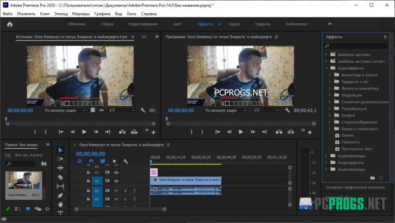Open Source zoom level 'По размеру кадра' dropdown

pyautogui.click(x=65, y=110)
